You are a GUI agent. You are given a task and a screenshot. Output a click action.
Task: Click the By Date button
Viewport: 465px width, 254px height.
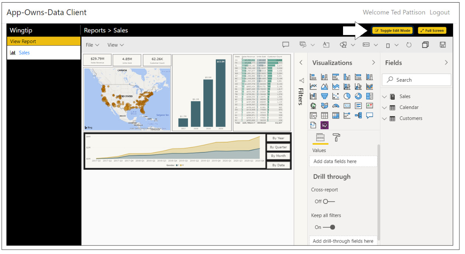point(278,165)
